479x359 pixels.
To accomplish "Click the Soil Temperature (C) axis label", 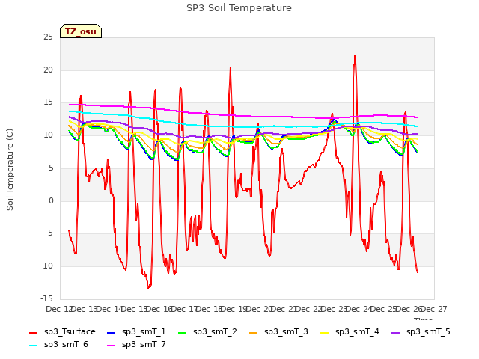I will click(x=10, y=170).
